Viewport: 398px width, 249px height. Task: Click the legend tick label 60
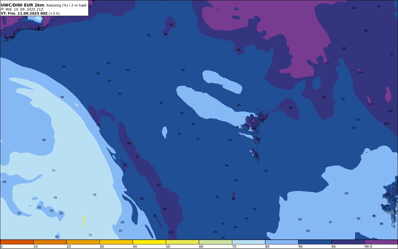pos(201,247)
